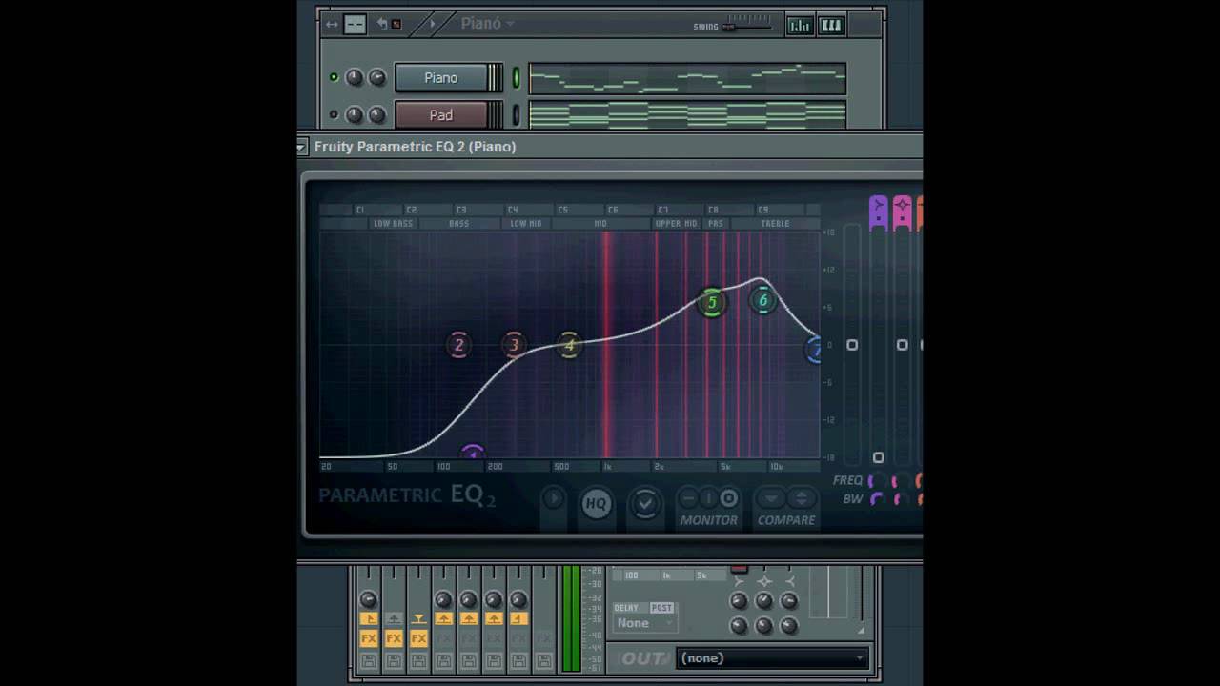The height and width of the screenshot is (686, 1220).
Task: Click the center star icon above mixer knobs
Action: pos(763,581)
